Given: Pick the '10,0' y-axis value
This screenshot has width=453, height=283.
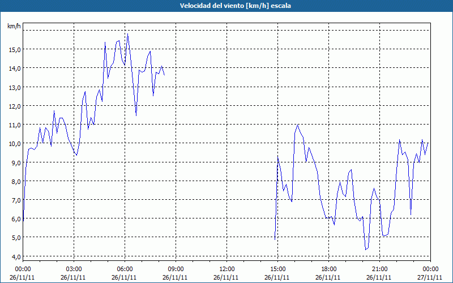Looking at the screenshot, I should point(15,144).
